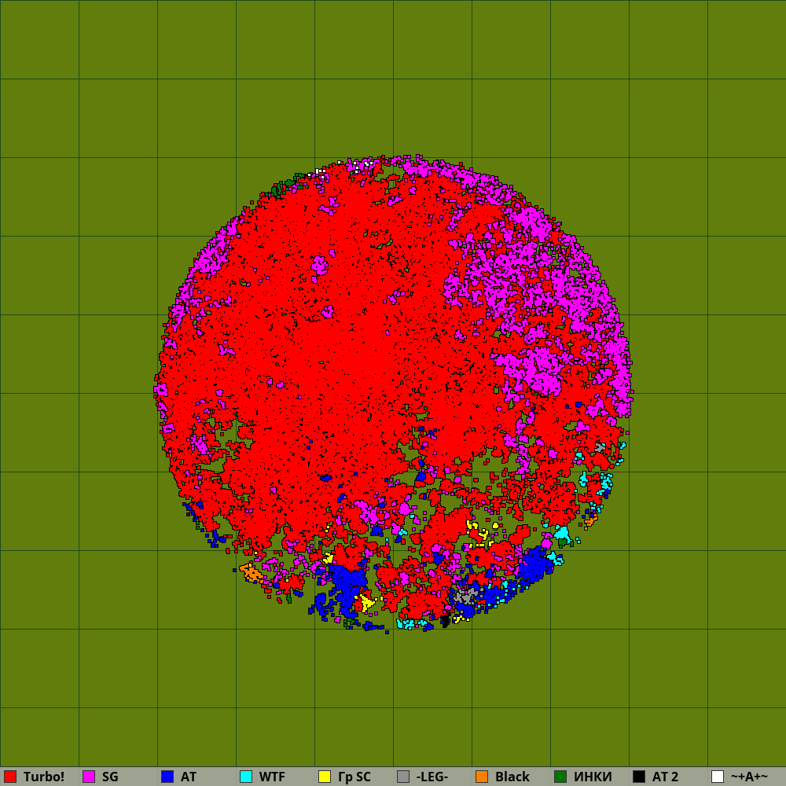Click the white ~+A+~ legend swatch
The height and width of the screenshot is (786, 786).
pyautogui.click(x=718, y=777)
